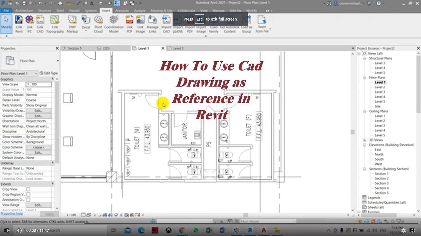421x236 pixels.
Task: Toggle the Crop View checkbox
Action: point(28,189)
